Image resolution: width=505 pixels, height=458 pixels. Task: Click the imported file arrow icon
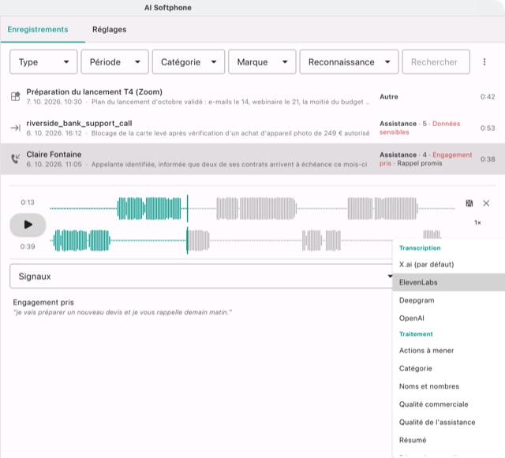15,128
